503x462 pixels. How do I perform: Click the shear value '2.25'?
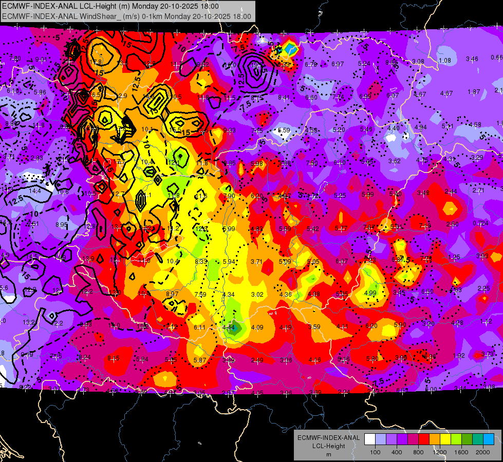(x=484, y=288)
